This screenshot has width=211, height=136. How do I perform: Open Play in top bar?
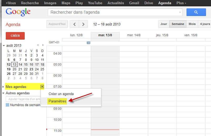79,3
